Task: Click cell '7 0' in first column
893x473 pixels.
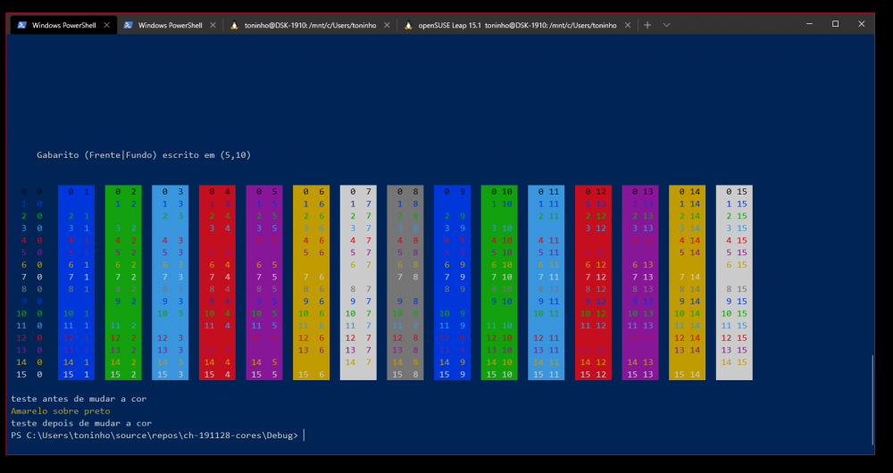Action: (x=32, y=278)
